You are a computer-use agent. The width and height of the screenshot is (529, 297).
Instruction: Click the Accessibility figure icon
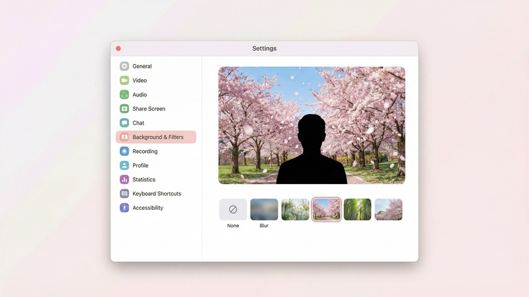click(124, 208)
